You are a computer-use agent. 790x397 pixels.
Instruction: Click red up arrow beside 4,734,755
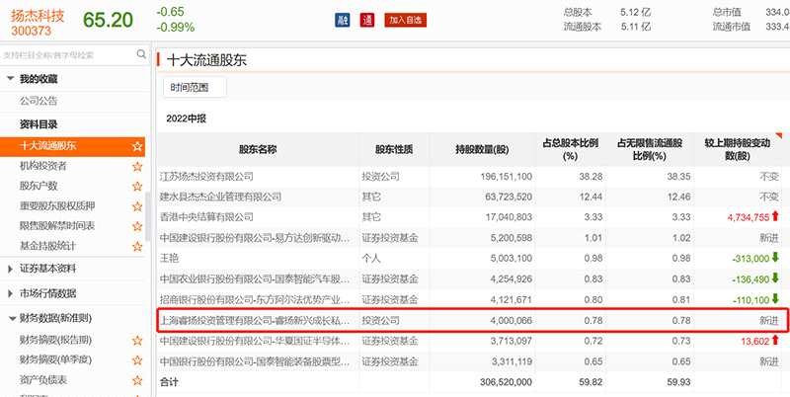pos(775,216)
